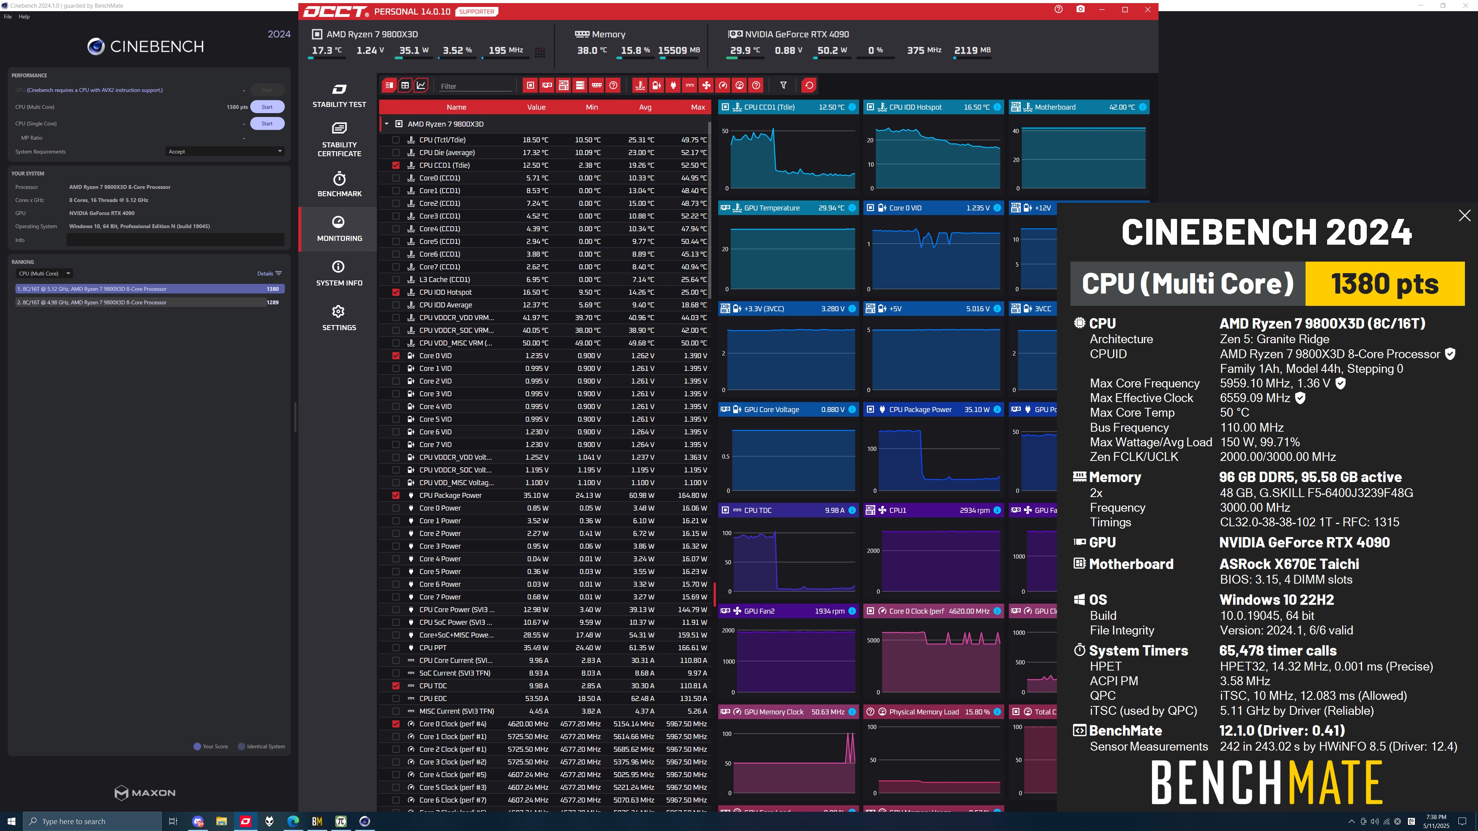Sort sensor table by Name column
The width and height of the screenshot is (1478, 831).
[x=456, y=107]
